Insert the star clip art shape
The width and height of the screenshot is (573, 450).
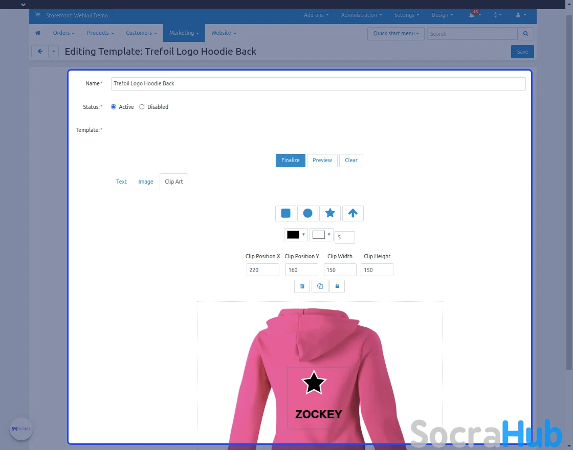pyautogui.click(x=330, y=213)
